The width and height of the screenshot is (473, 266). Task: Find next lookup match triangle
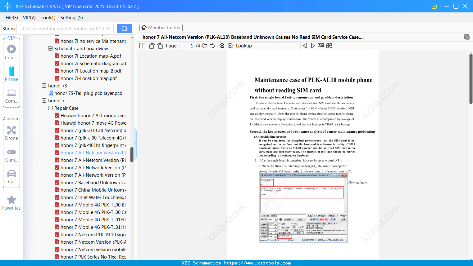click(x=313, y=46)
